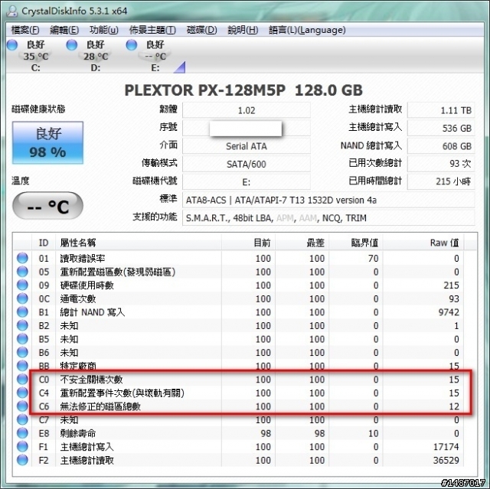Select drive E: status orb
Screen dimensions: 490x489
tap(132, 45)
